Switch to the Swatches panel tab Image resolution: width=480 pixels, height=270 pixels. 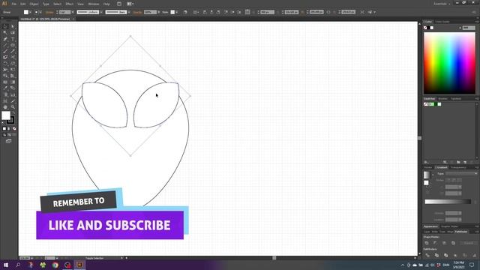pos(429,98)
